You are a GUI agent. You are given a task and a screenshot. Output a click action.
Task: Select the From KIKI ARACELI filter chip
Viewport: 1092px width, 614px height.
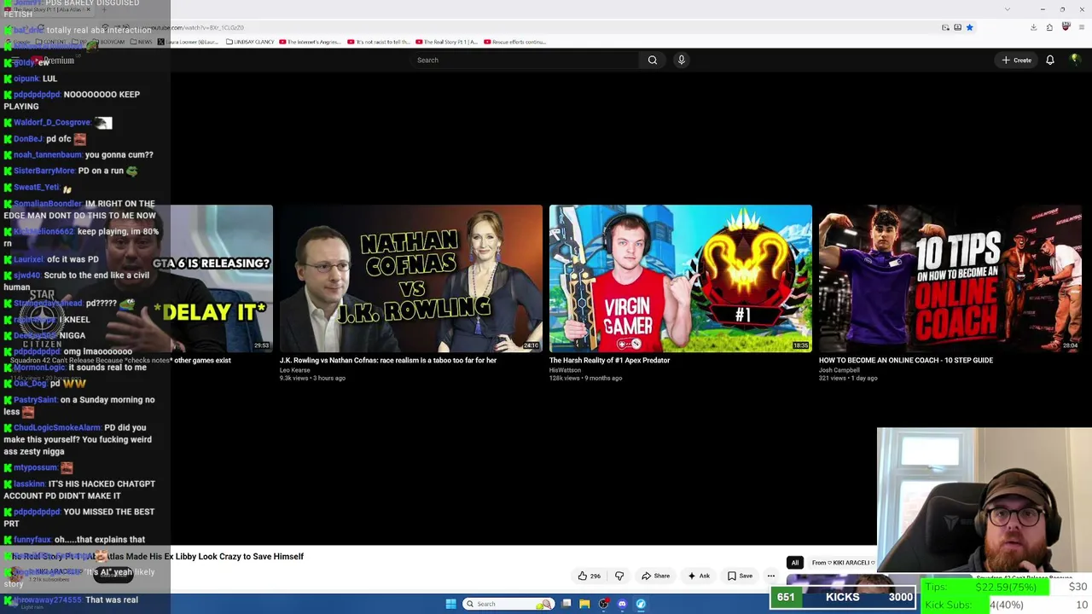(842, 563)
